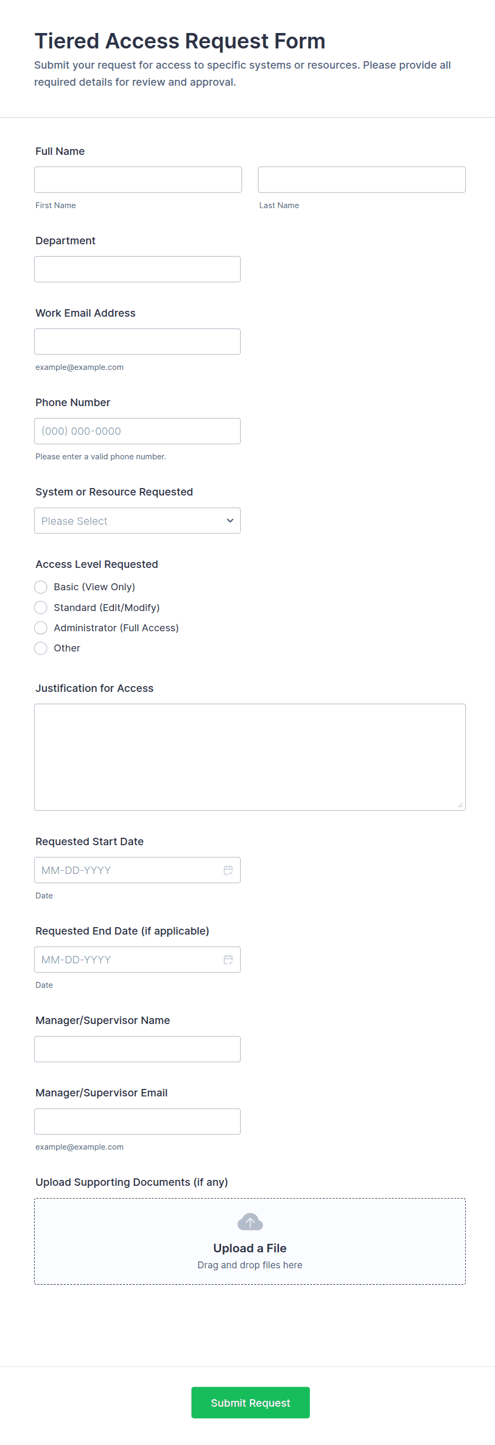Open System or Resource Requested dropdown

click(137, 521)
